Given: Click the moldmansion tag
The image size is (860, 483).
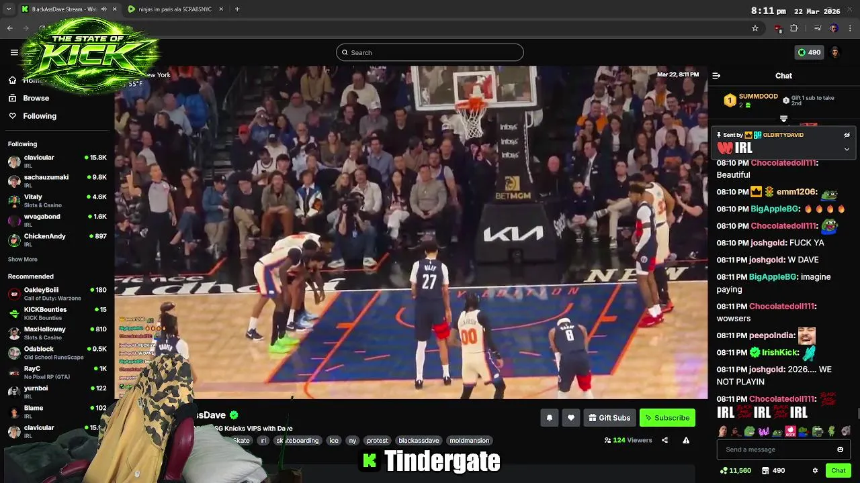Looking at the screenshot, I should pos(470,441).
